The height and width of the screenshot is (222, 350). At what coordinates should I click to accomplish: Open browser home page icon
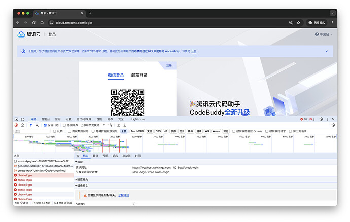pos(42,23)
